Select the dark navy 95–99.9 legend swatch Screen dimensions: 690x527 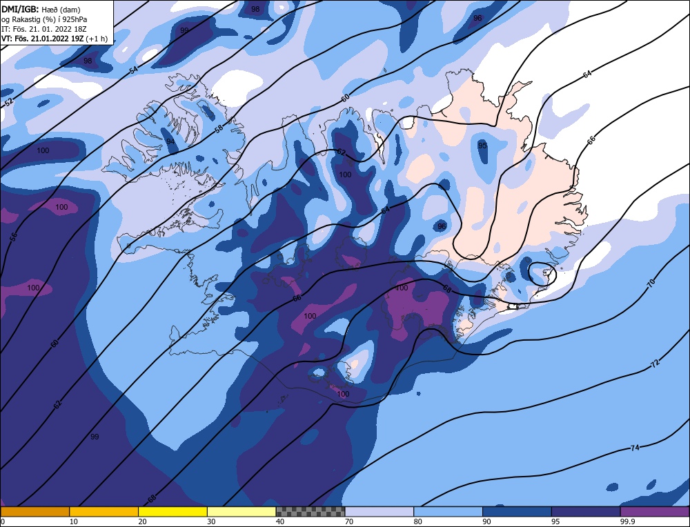coord(586,512)
